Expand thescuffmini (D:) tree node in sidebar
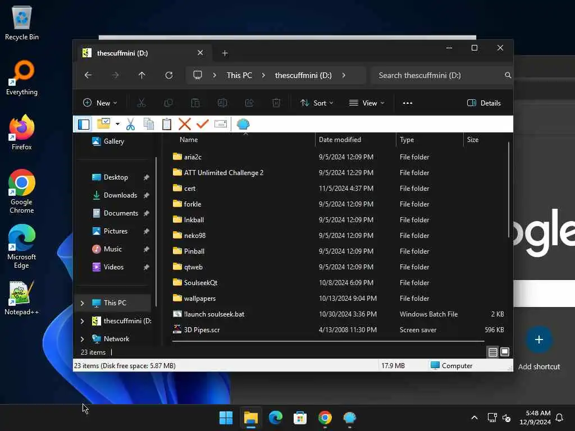The height and width of the screenshot is (431, 575). 82,321
